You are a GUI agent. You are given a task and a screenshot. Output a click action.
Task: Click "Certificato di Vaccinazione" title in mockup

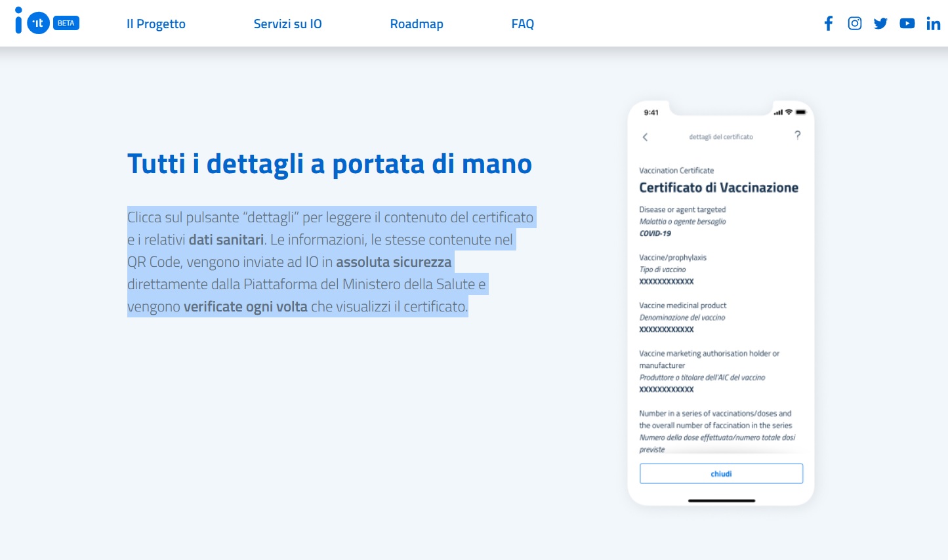click(x=718, y=188)
